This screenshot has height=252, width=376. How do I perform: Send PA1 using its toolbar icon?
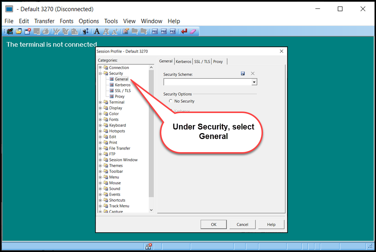(155, 31)
